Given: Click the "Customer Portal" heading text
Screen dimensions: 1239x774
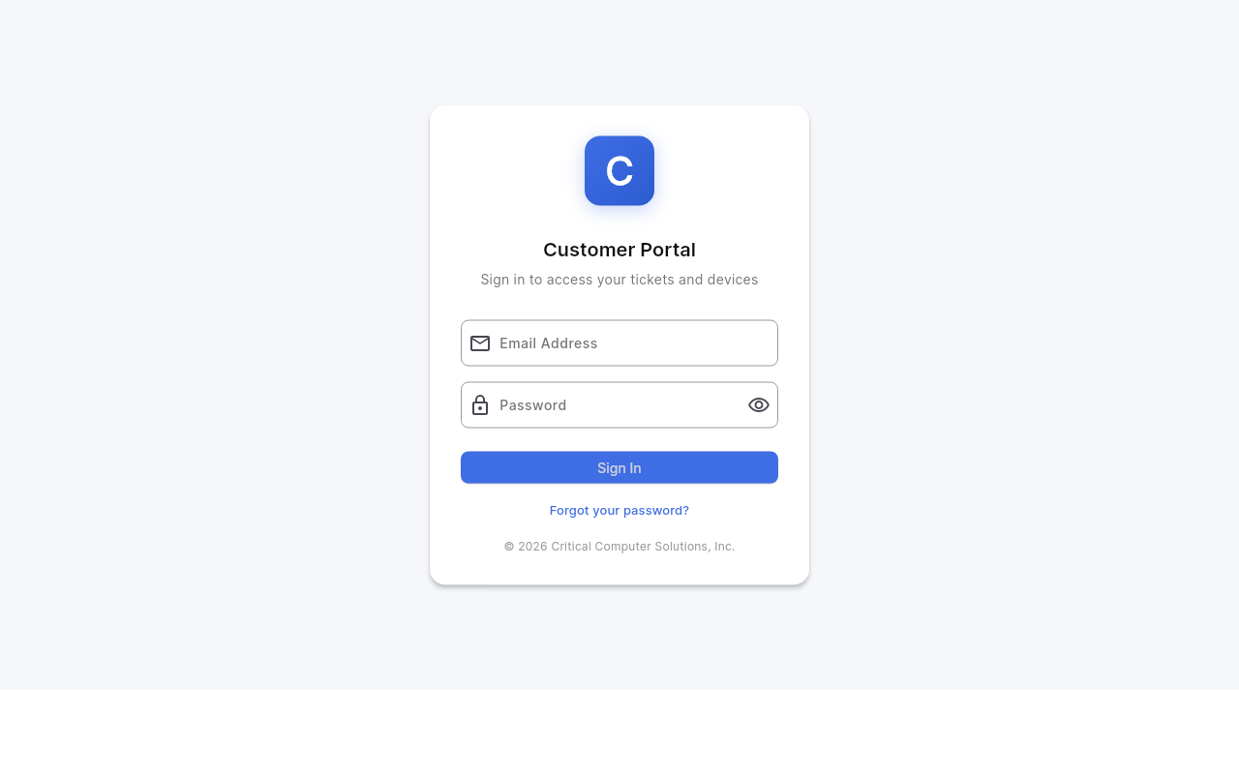Looking at the screenshot, I should (x=619, y=250).
